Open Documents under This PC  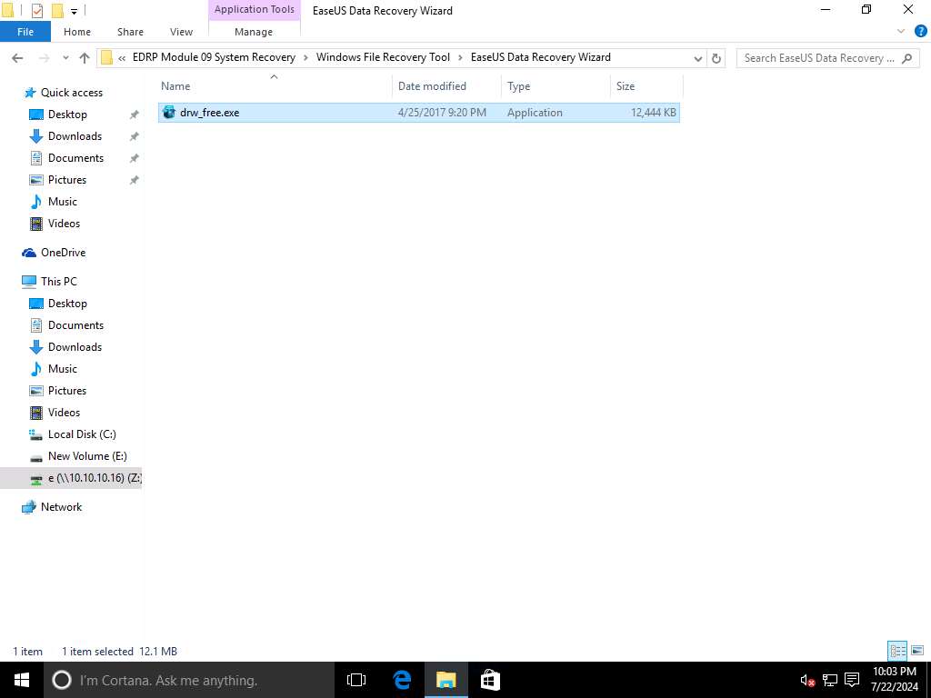tap(75, 325)
